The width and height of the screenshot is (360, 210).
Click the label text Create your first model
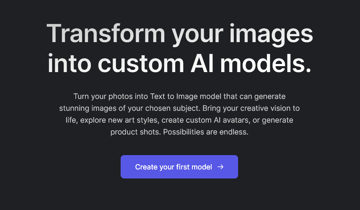(173, 167)
